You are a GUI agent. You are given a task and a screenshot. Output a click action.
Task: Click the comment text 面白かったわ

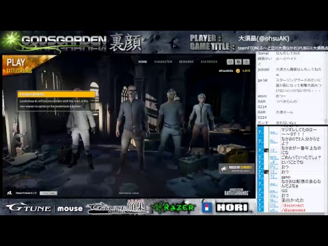pyautogui.click(x=292, y=200)
